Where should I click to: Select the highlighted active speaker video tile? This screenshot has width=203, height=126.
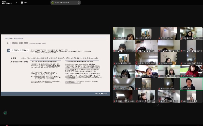click(x=191, y=84)
